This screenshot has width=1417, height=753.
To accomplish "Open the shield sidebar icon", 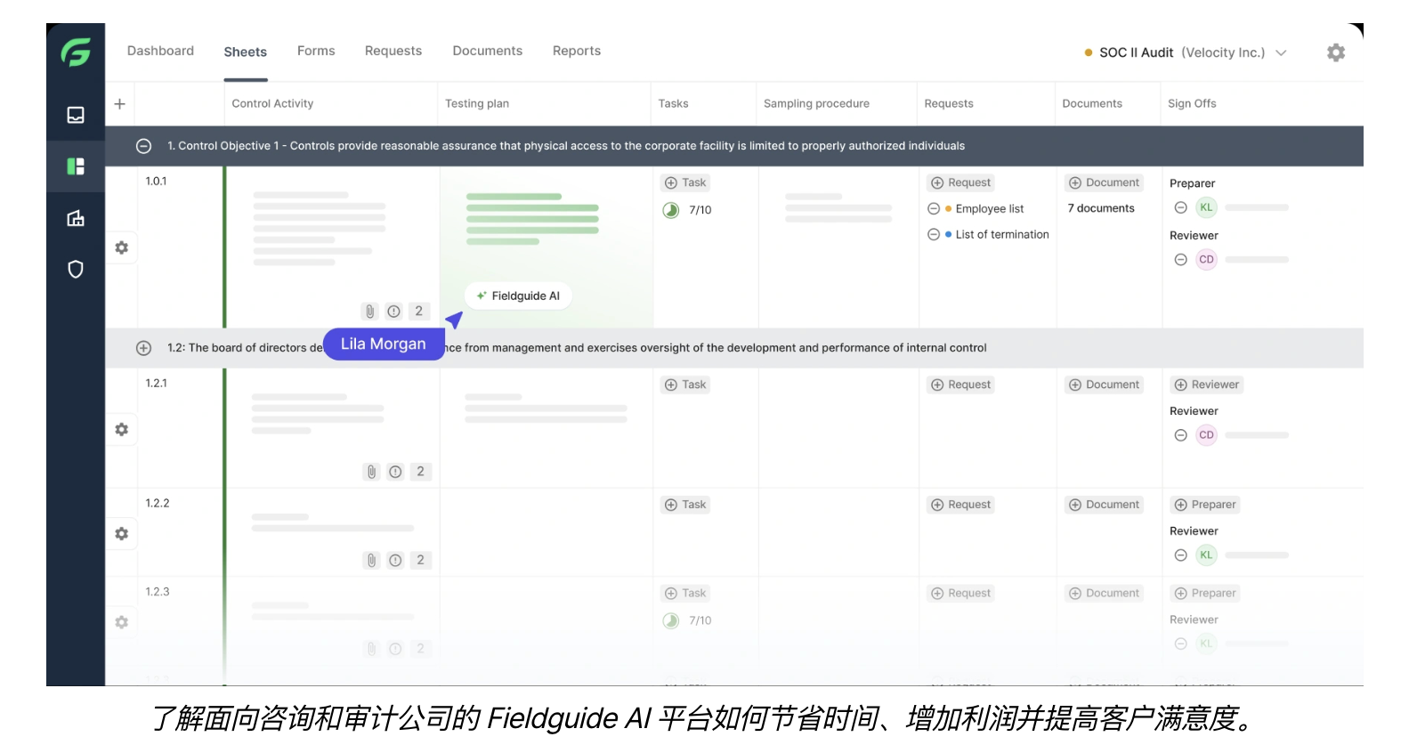I will coord(76,270).
